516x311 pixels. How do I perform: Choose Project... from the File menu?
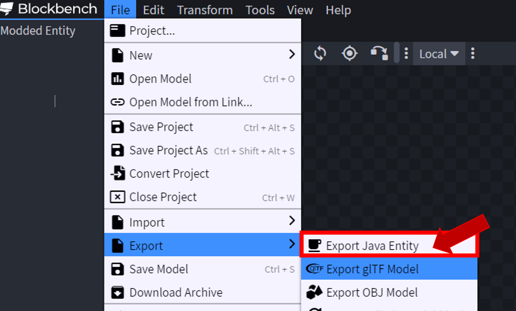203,31
